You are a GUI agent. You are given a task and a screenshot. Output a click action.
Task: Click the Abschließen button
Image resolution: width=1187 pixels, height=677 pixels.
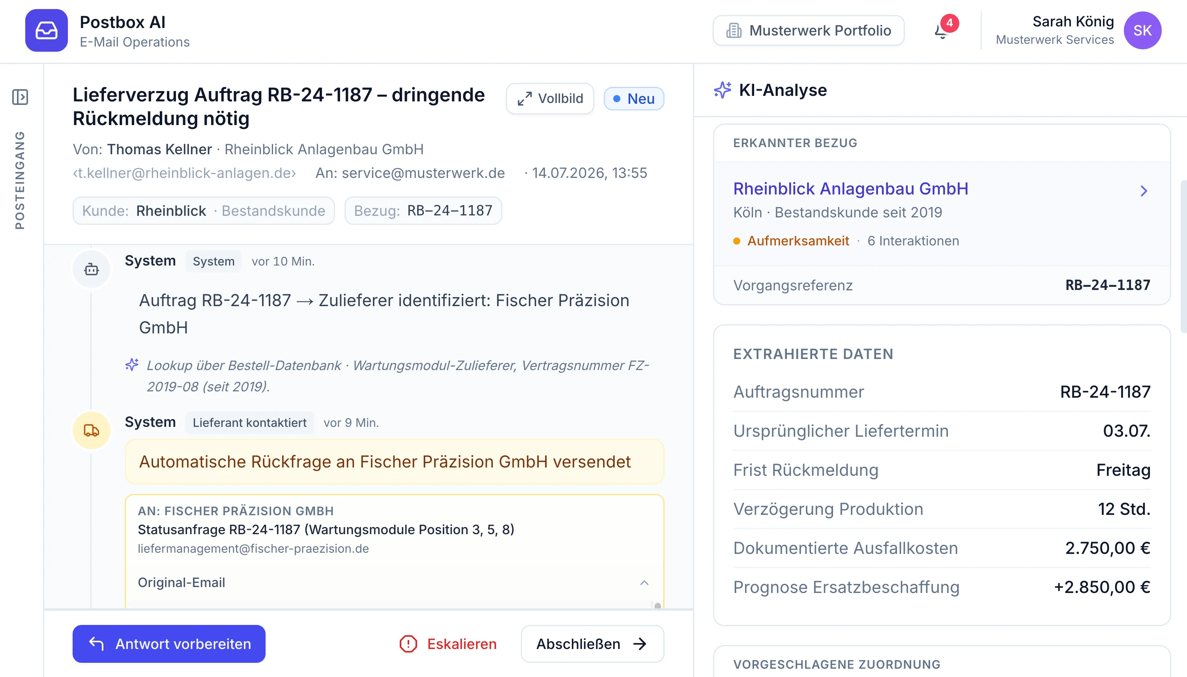click(x=592, y=644)
